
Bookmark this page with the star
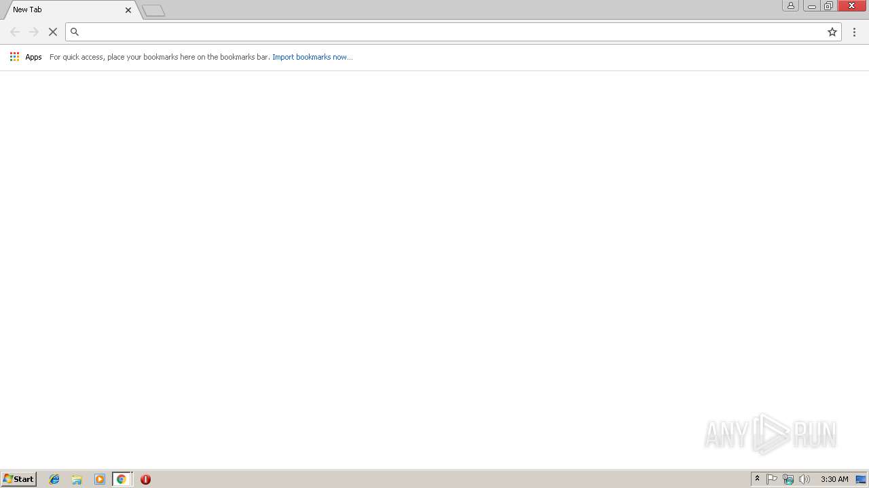click(x=832, y=32)
